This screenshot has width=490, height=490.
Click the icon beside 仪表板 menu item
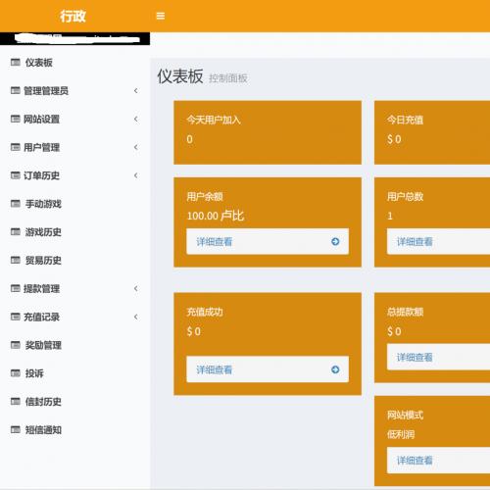16,62
